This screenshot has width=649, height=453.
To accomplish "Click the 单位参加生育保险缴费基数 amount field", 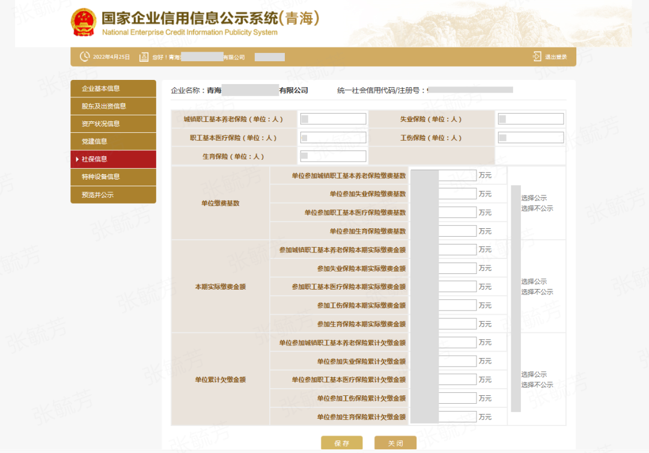I will [x=443, y=231].
